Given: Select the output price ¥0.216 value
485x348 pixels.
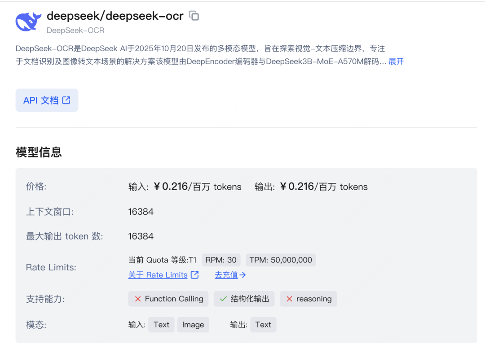Looking at the screenshot, I should [297, 187].
